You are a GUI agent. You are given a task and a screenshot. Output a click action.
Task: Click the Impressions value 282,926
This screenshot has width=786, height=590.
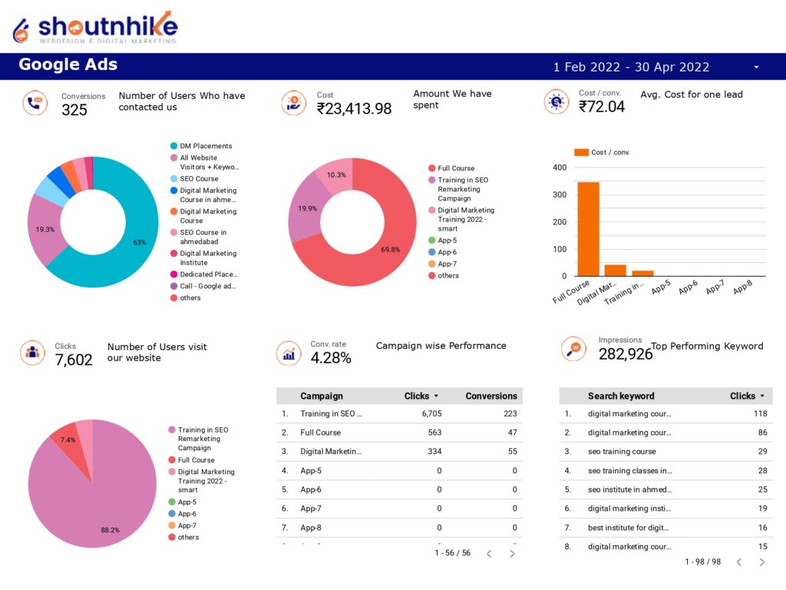click(626, 354)
